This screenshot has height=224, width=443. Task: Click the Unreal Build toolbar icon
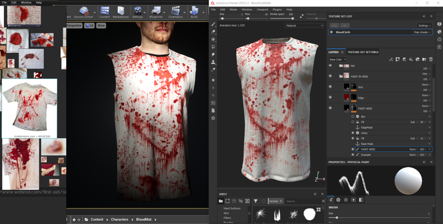click(194, 12)
